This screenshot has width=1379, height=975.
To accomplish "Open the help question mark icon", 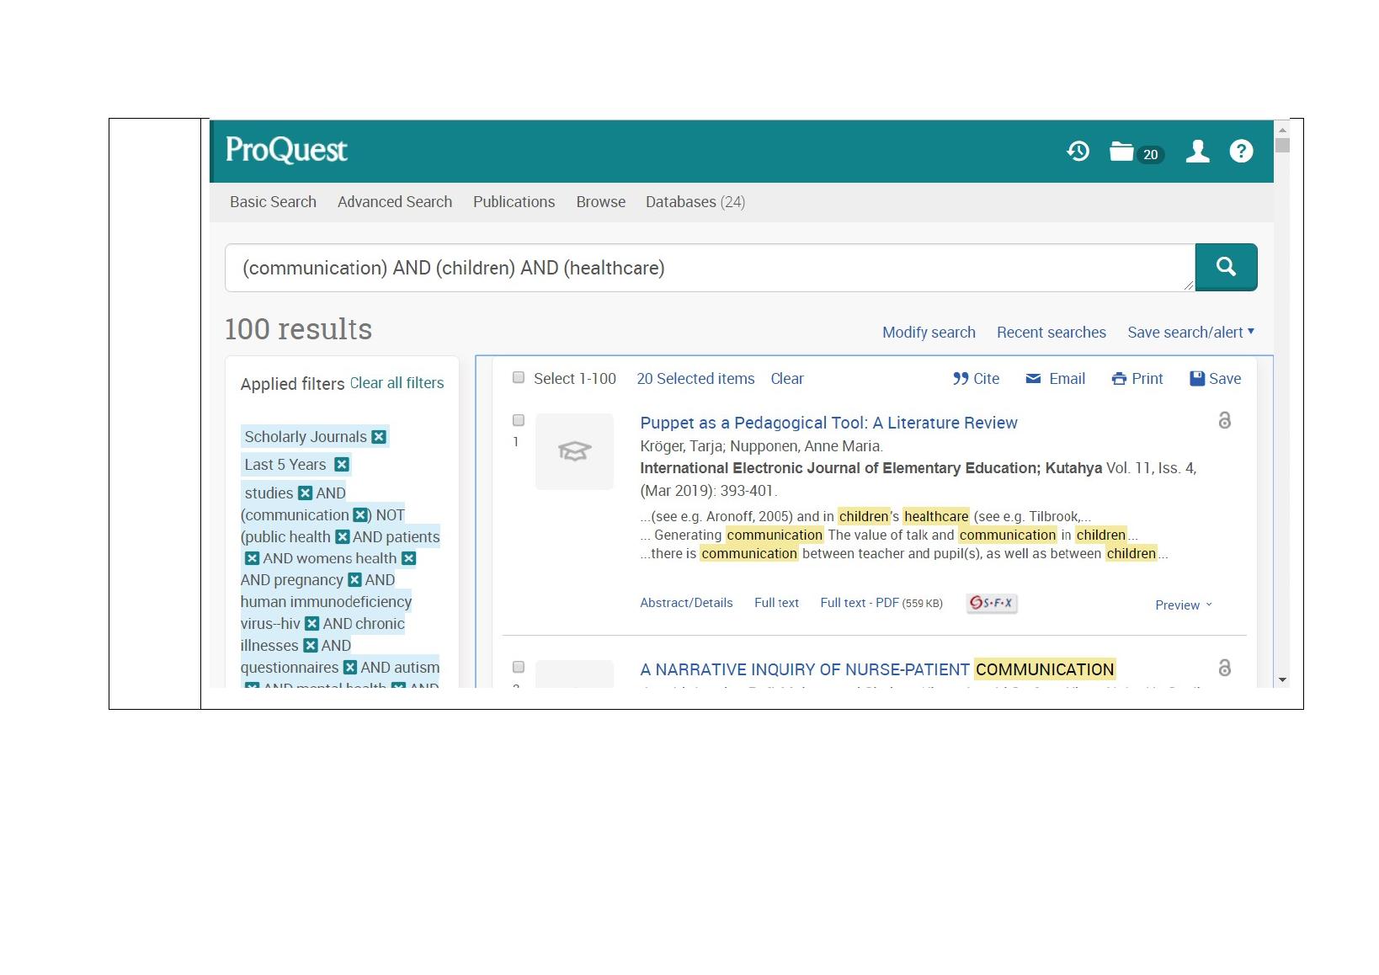I will [x=1241, y=152].
